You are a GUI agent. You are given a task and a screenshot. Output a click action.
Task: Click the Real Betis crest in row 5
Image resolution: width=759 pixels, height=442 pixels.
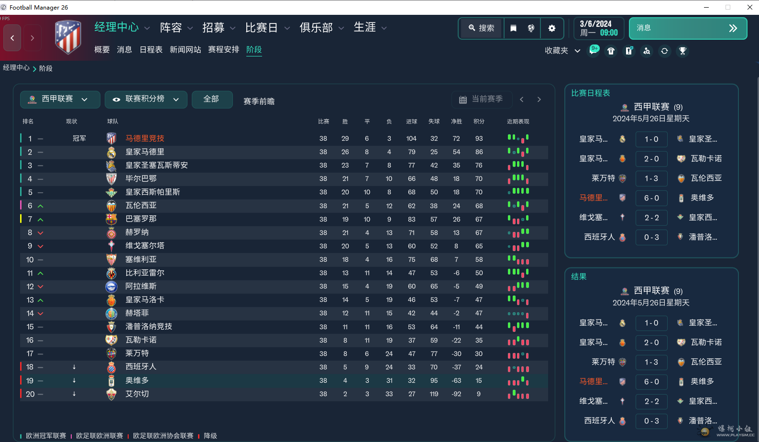coord(111,192)
